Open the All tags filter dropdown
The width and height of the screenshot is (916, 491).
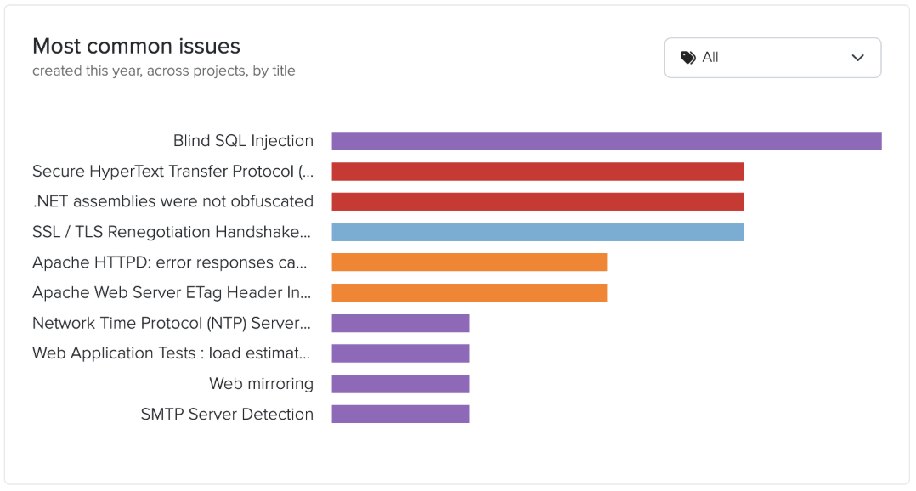772,57
